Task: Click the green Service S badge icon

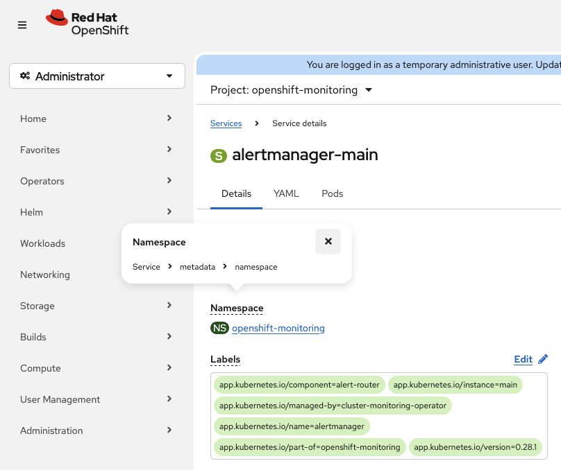Action: point(219,155)
